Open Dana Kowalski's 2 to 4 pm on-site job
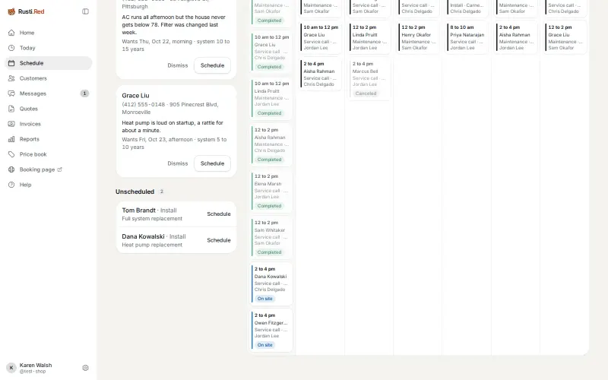The image size is (608, 380). click(271, 283)
